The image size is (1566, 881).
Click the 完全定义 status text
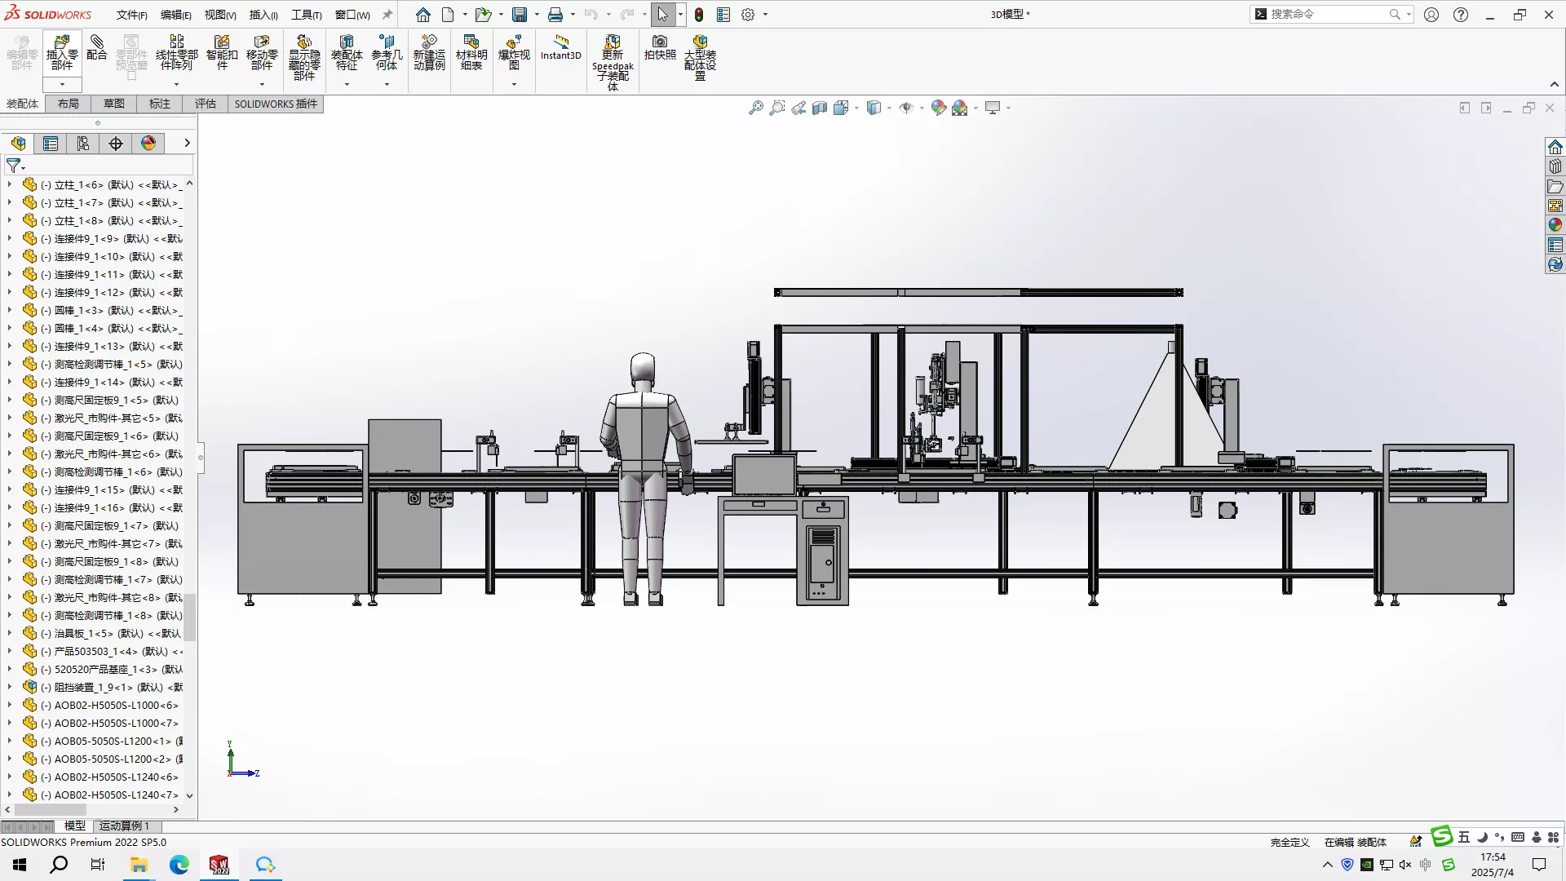pos(1290,843)
